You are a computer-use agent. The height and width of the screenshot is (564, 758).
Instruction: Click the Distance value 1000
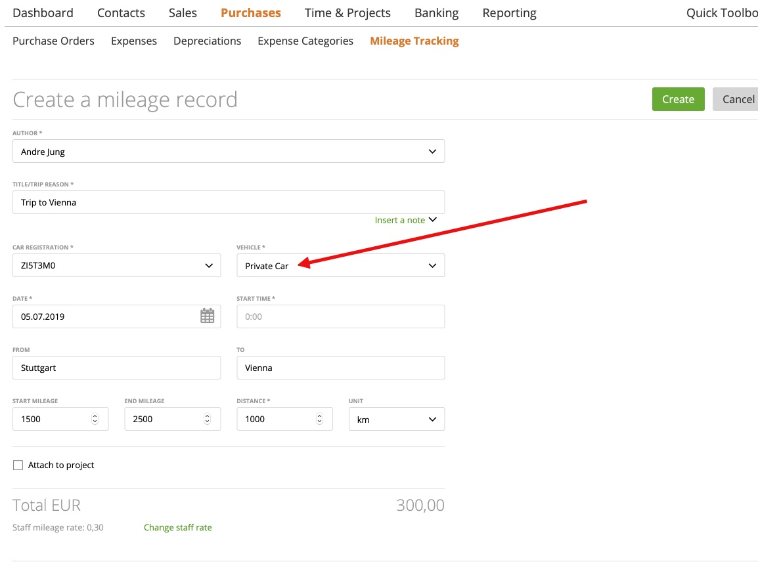[255, 419]
